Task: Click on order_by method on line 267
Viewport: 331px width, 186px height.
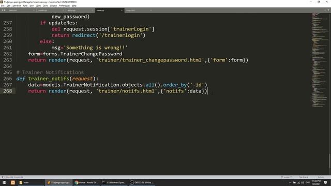Action: (x=175, y=85)
